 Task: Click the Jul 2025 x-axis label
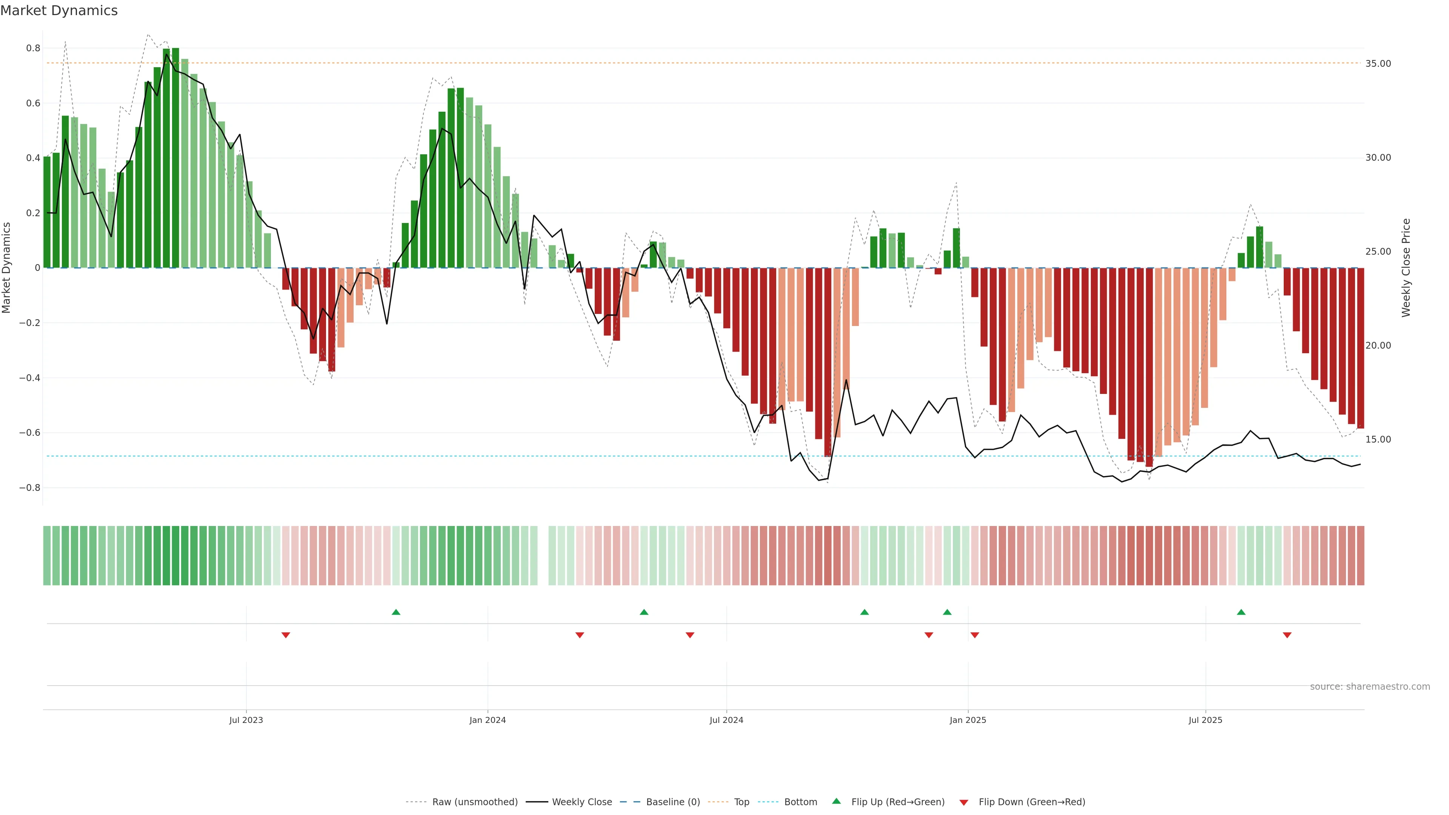click(x=1206, y=720)
